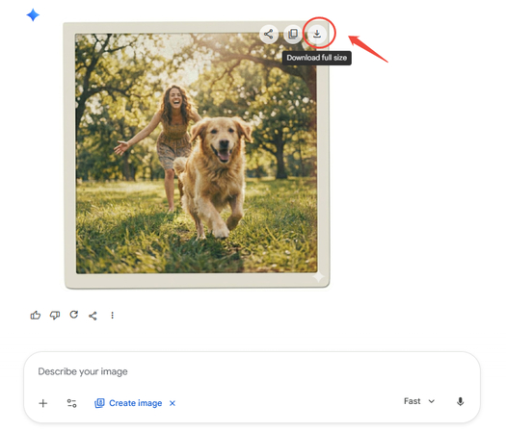
Task: Regenerate the response
Action: tap(74, 315)
